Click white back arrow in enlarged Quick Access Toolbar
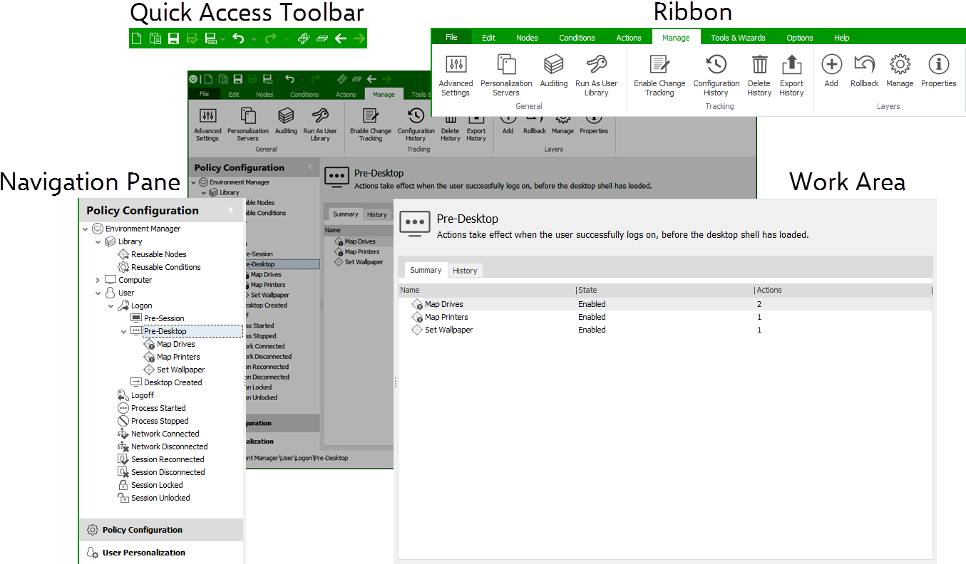This screenshot has height=564, width=966. tap(341, 38)
